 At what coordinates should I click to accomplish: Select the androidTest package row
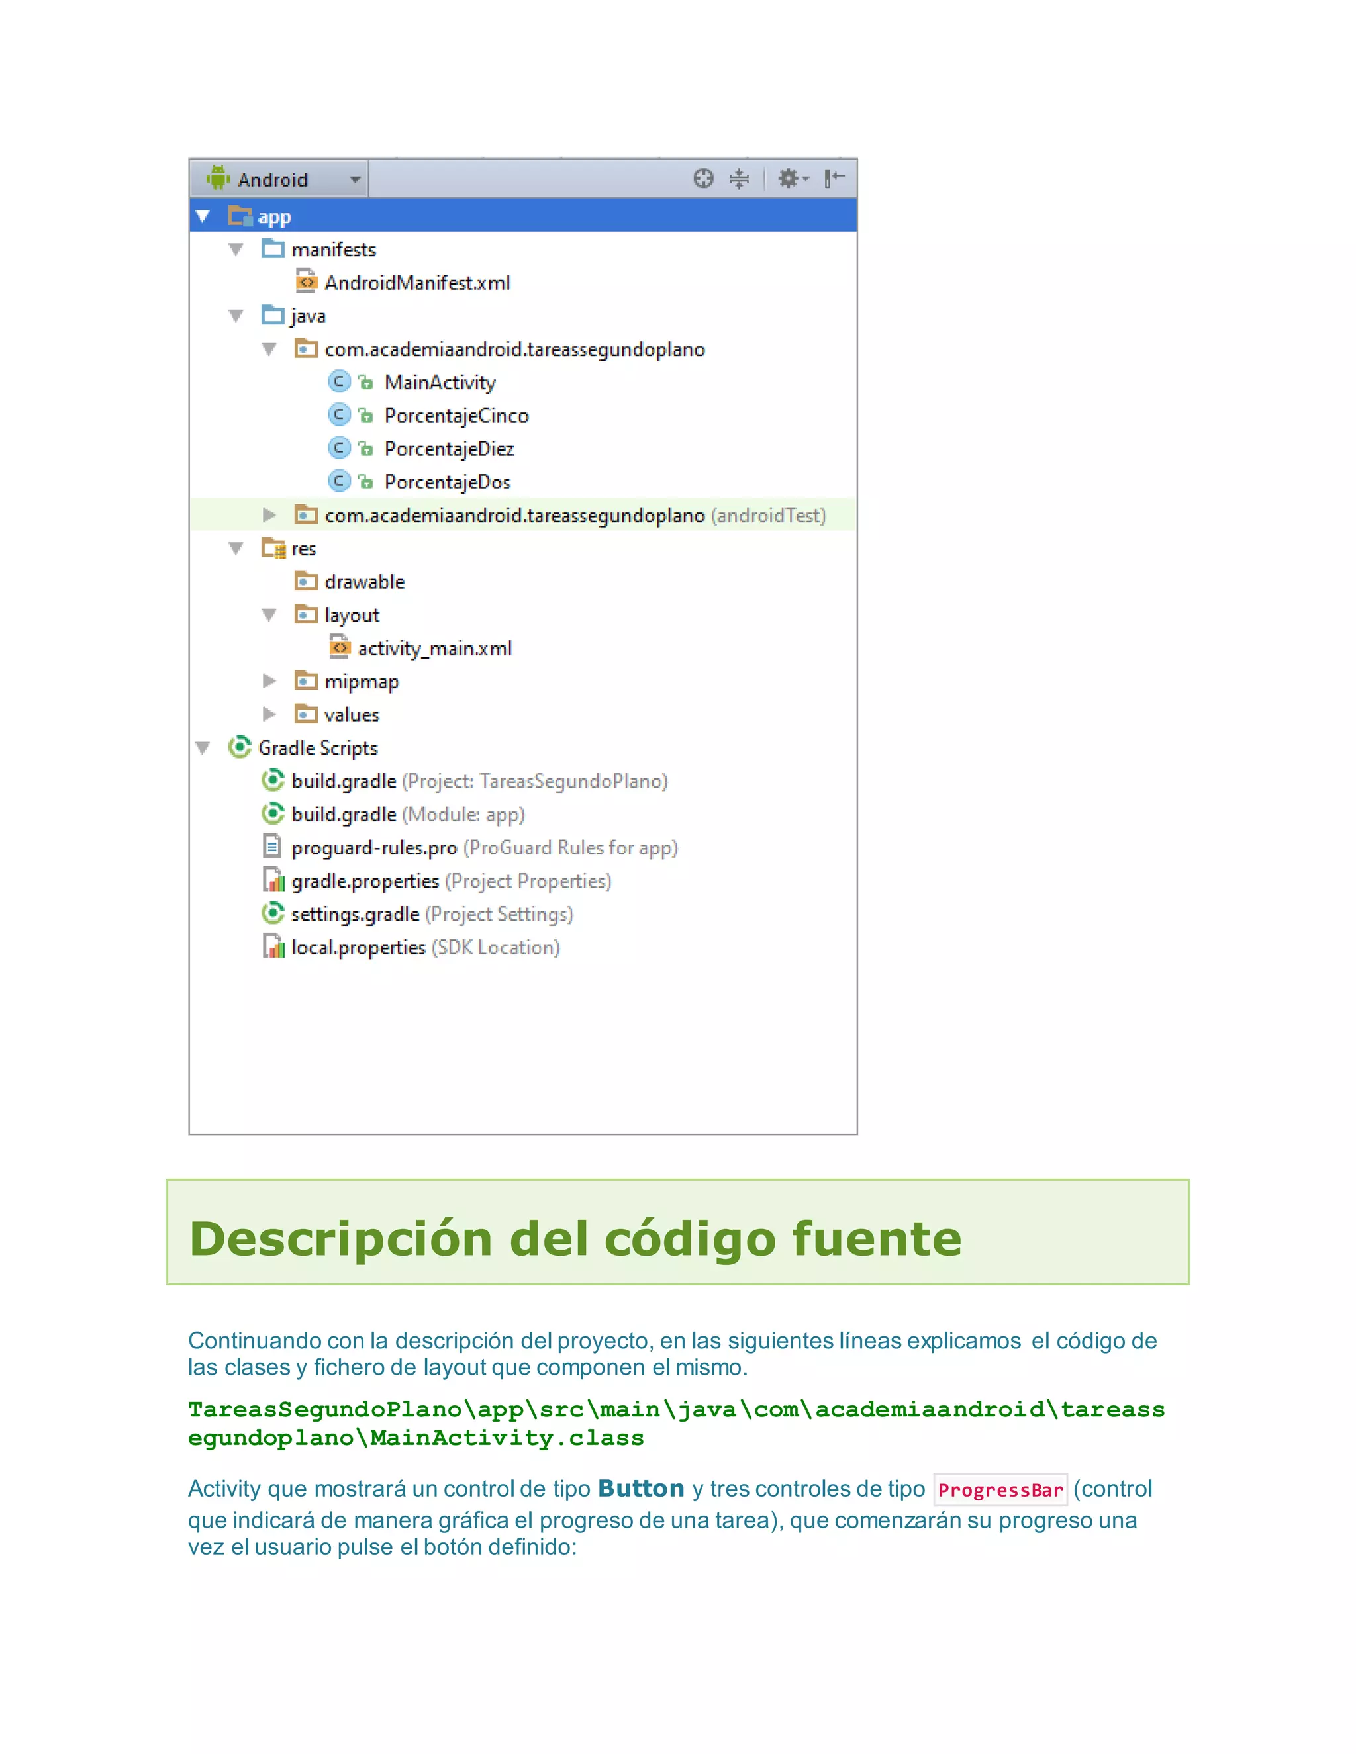(524, 515)
